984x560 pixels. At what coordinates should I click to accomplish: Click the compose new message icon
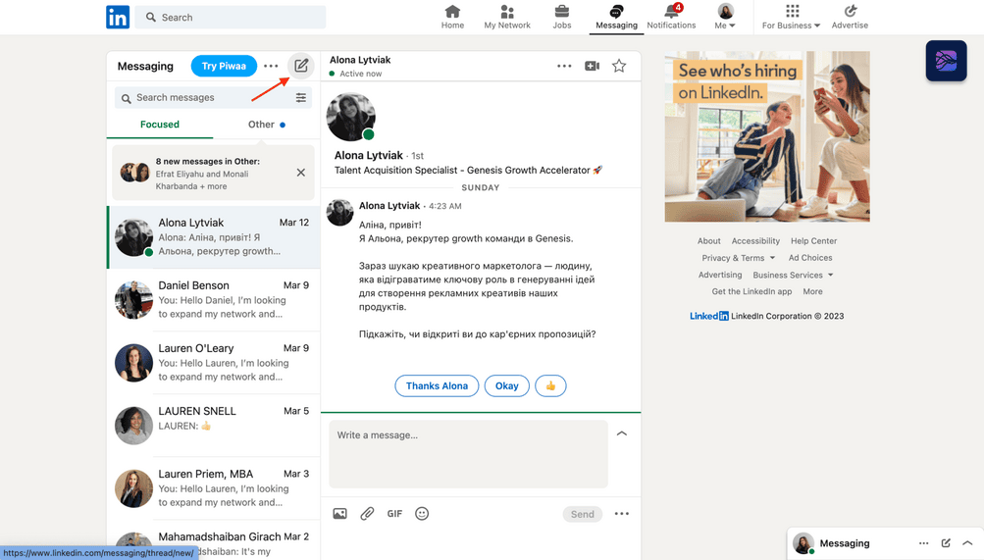[301, 66]
